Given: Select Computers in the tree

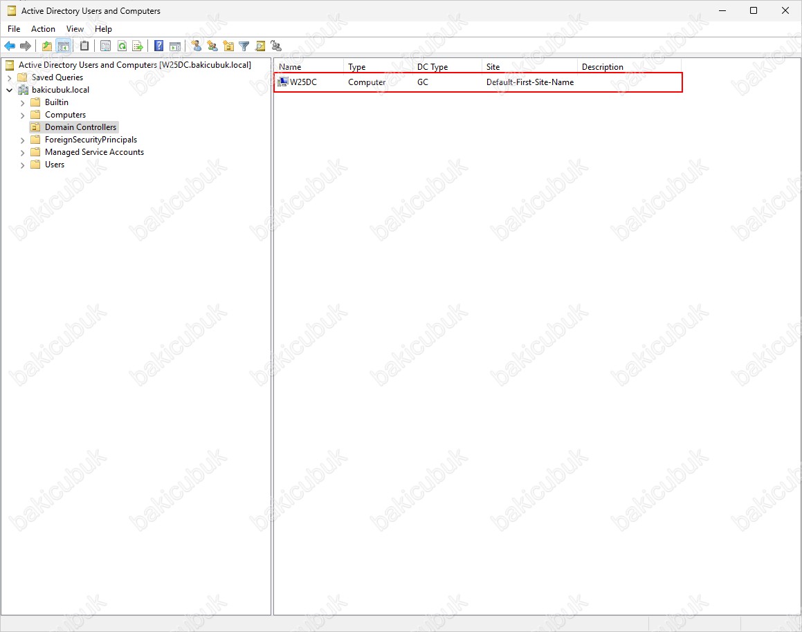Looking at the screenshot, I should pyautogui.click(x=66, y=115).
